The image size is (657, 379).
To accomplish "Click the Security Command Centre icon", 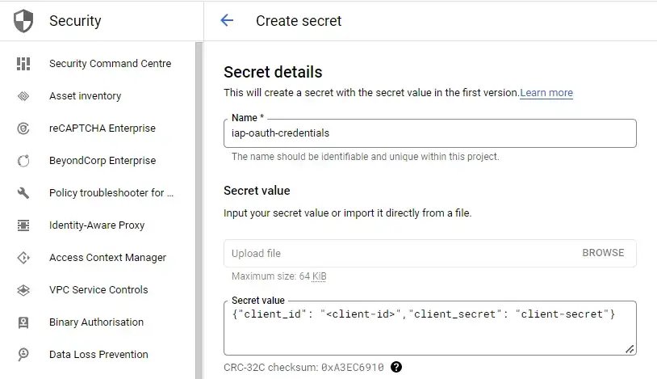I will pyautogui.click(x=23, y=64).
